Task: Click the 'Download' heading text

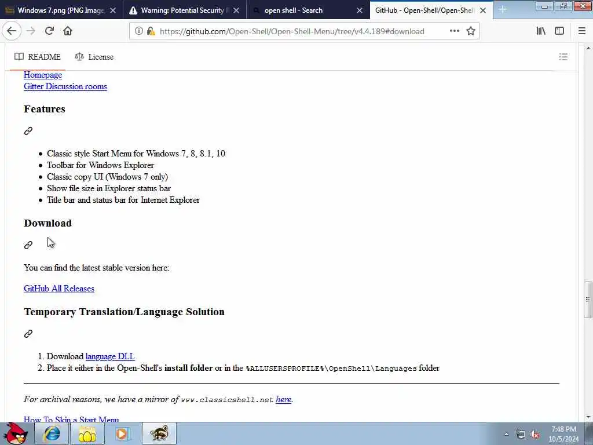Action: click(x=47, y=223)
